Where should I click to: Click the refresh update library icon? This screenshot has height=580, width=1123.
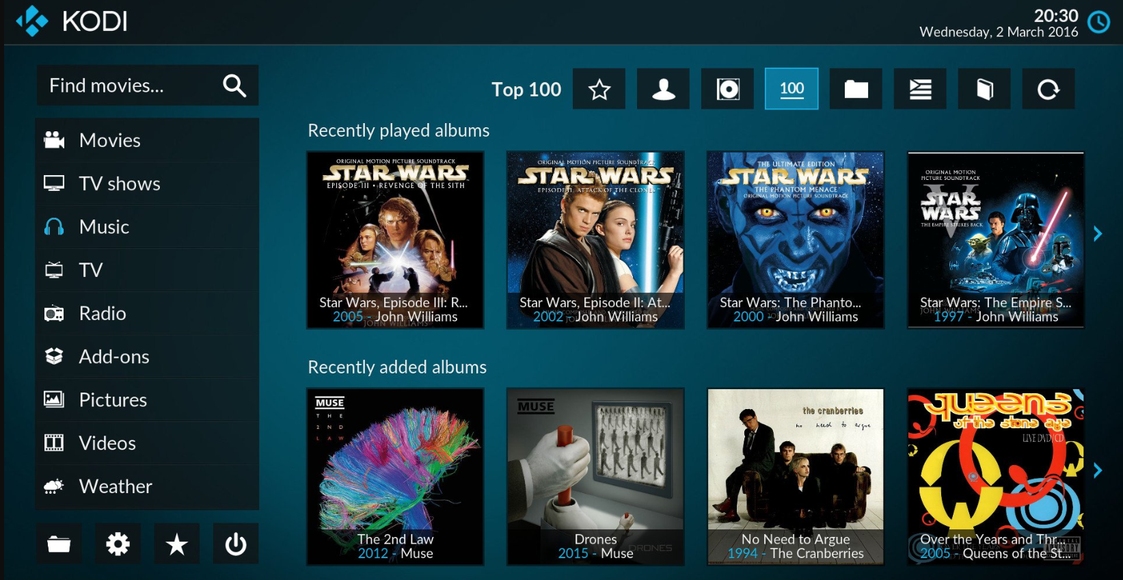click(1048, 89)
